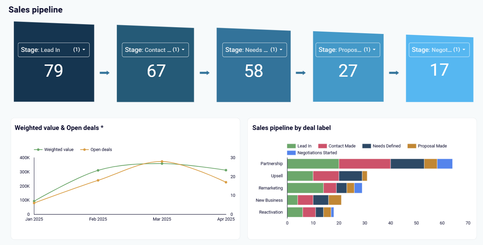
Task: Toggle the Proposal Made legend entry
Action: 433,146
